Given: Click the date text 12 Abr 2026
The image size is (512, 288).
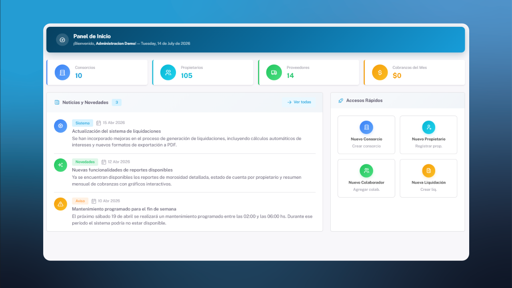Looking at the screenshot, I should point(119,162).
